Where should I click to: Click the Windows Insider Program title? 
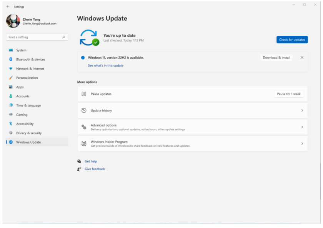pyautogui.click(x=109, y=142)
